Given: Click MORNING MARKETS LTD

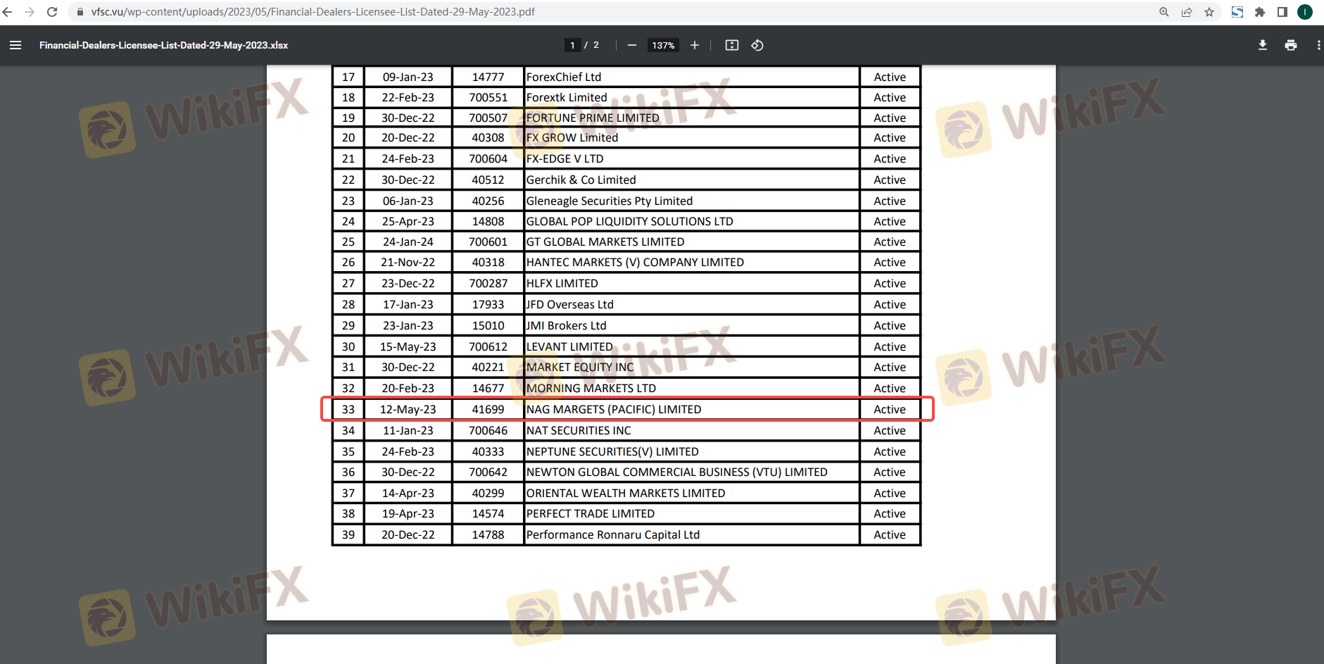Looking at the screenshot, I should [591, 388].
